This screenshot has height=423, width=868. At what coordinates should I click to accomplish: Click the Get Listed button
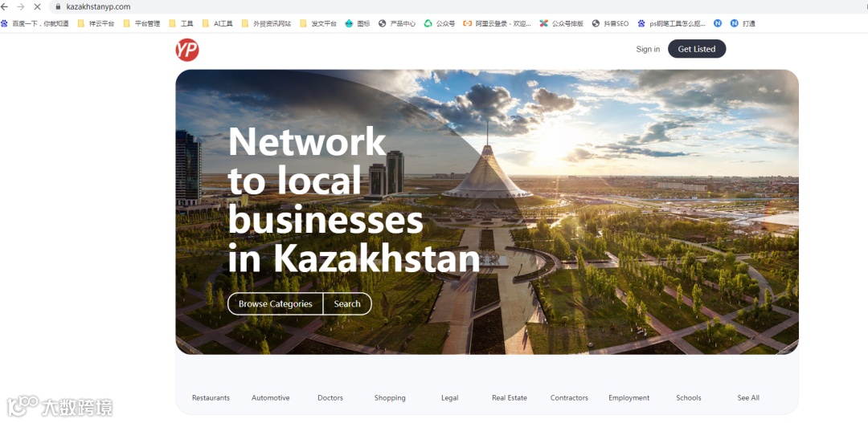pos(696,49)
